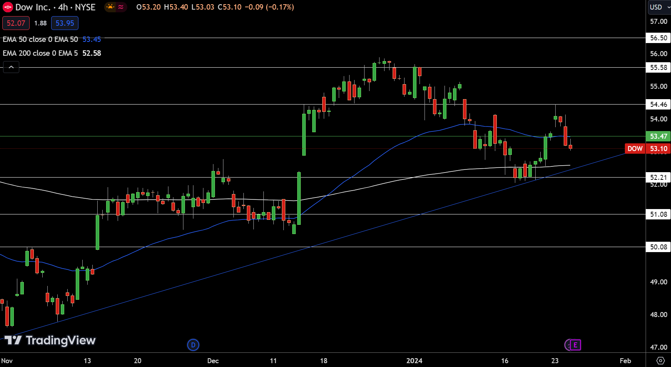Open the USD currency dropdown

[x=659, y=7]
